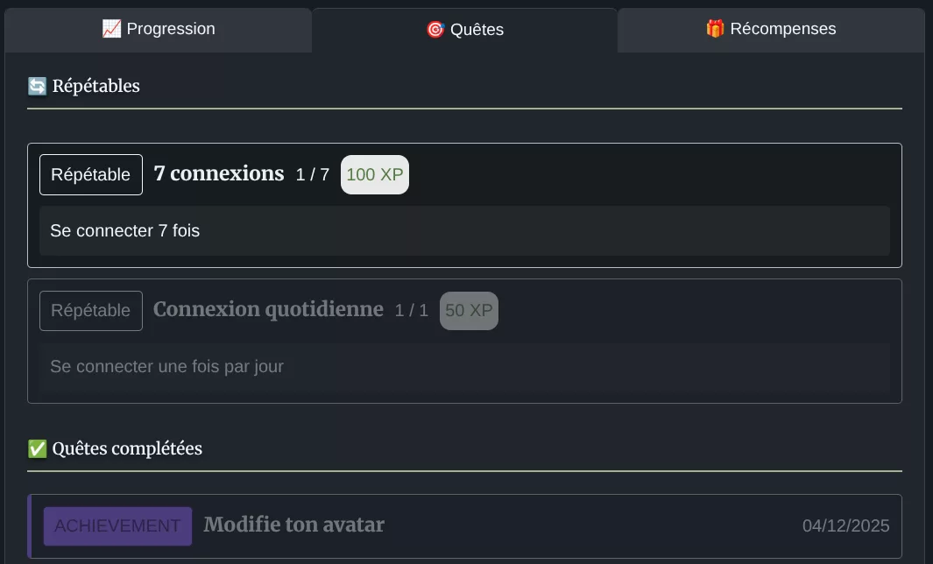Click the 1 / 7 progress counter
933x564 pixels.
click(313, 174)
